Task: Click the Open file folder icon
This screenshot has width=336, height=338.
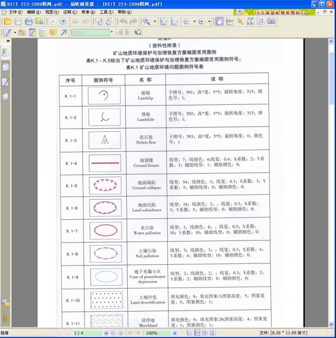Action: click(x=8, y=21)
